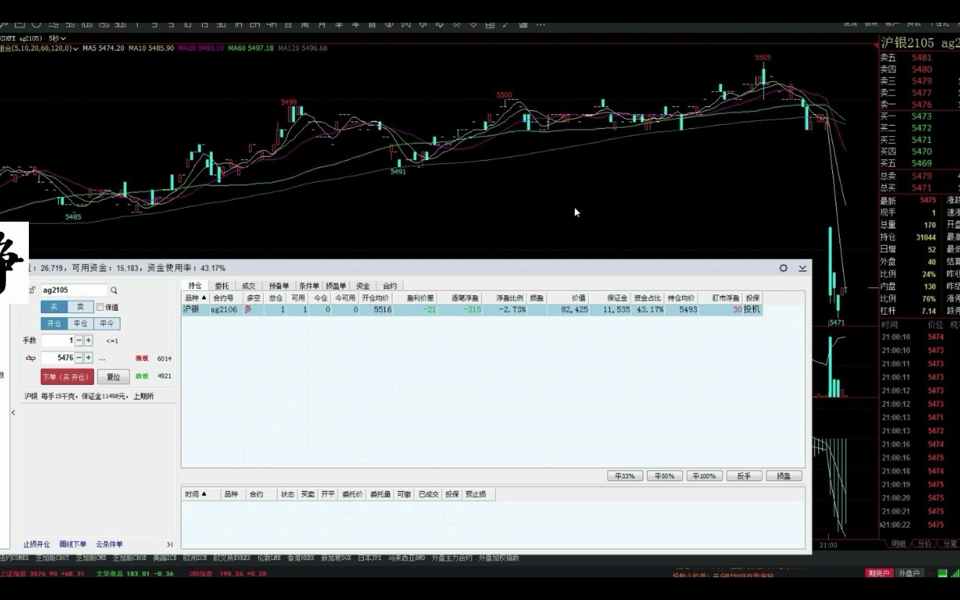Click the 合约号 column header

tap(224, 298)
